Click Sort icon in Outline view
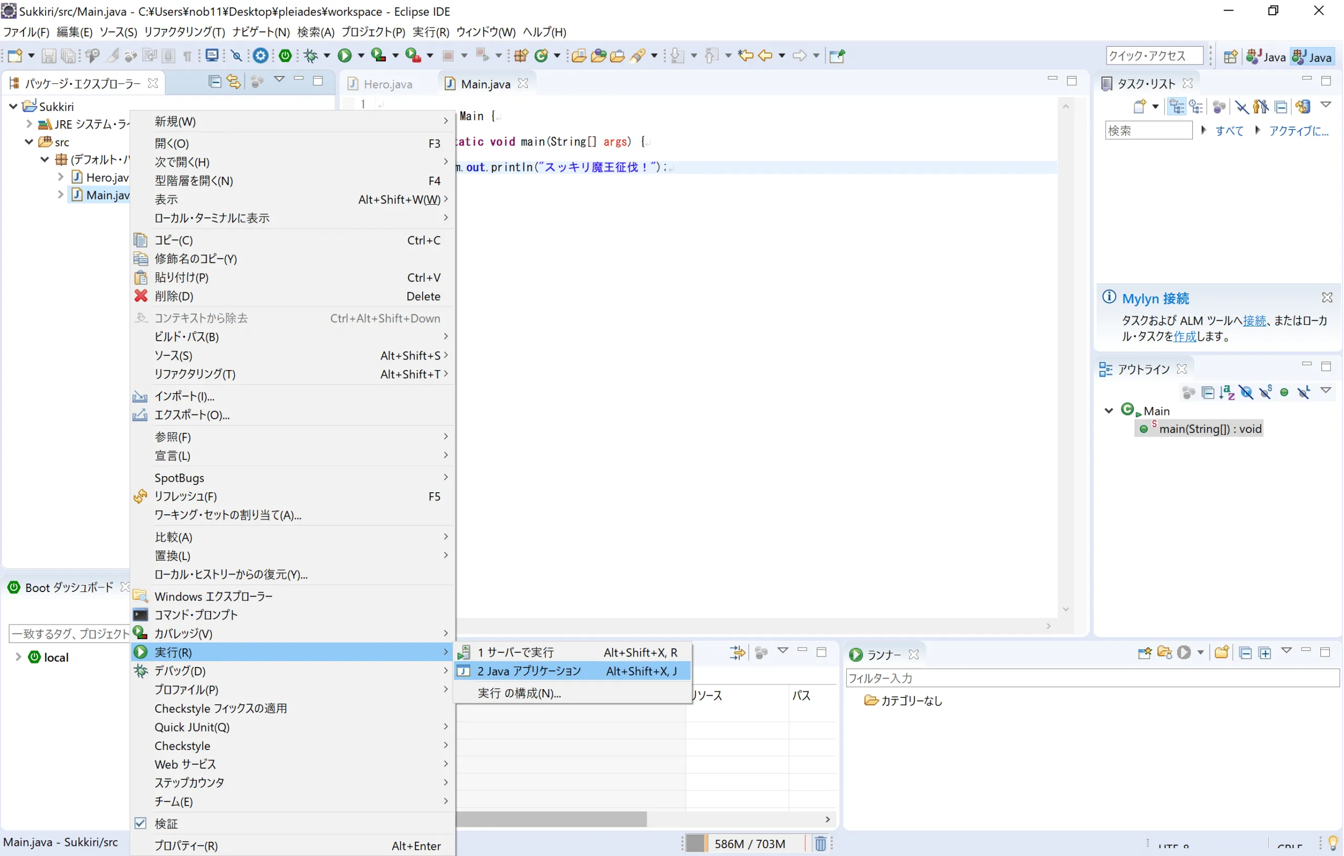The height and width of the screenshot is (856, 1344). (x=1227, y=393)
